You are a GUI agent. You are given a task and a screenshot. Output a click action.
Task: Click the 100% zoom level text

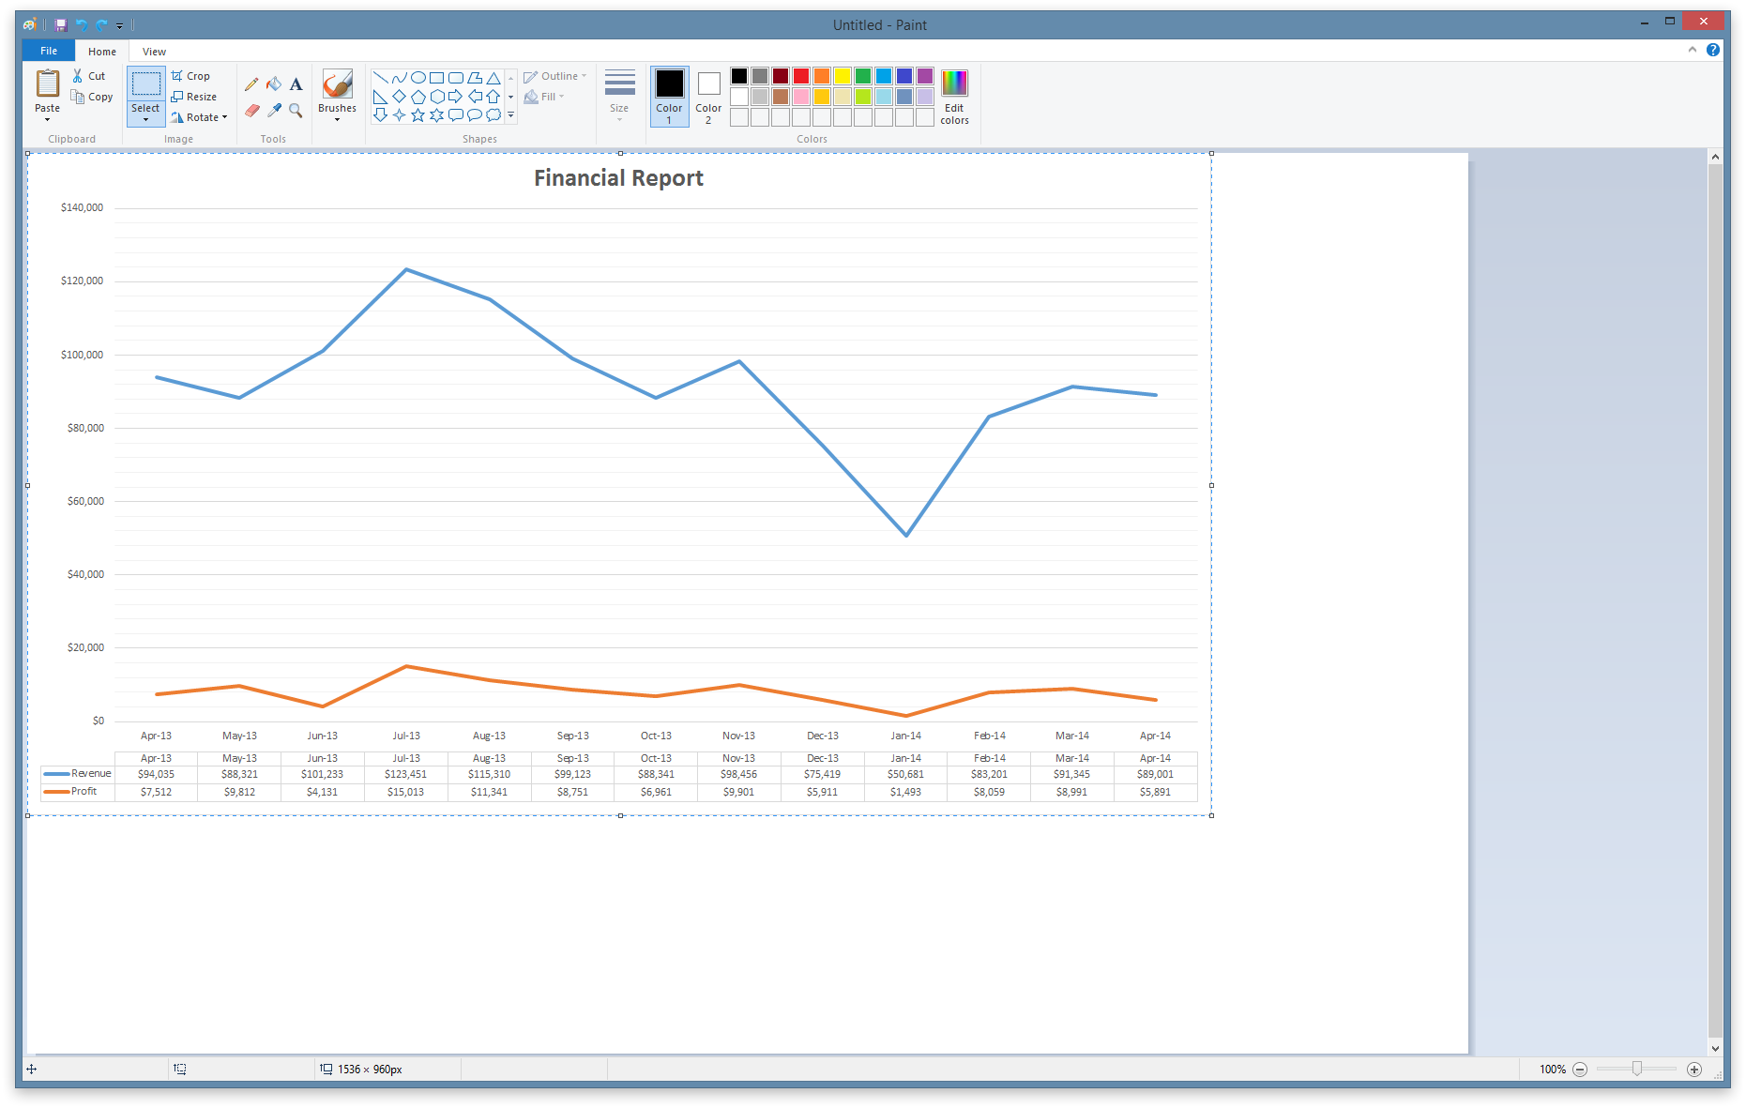(1553, 1070)
